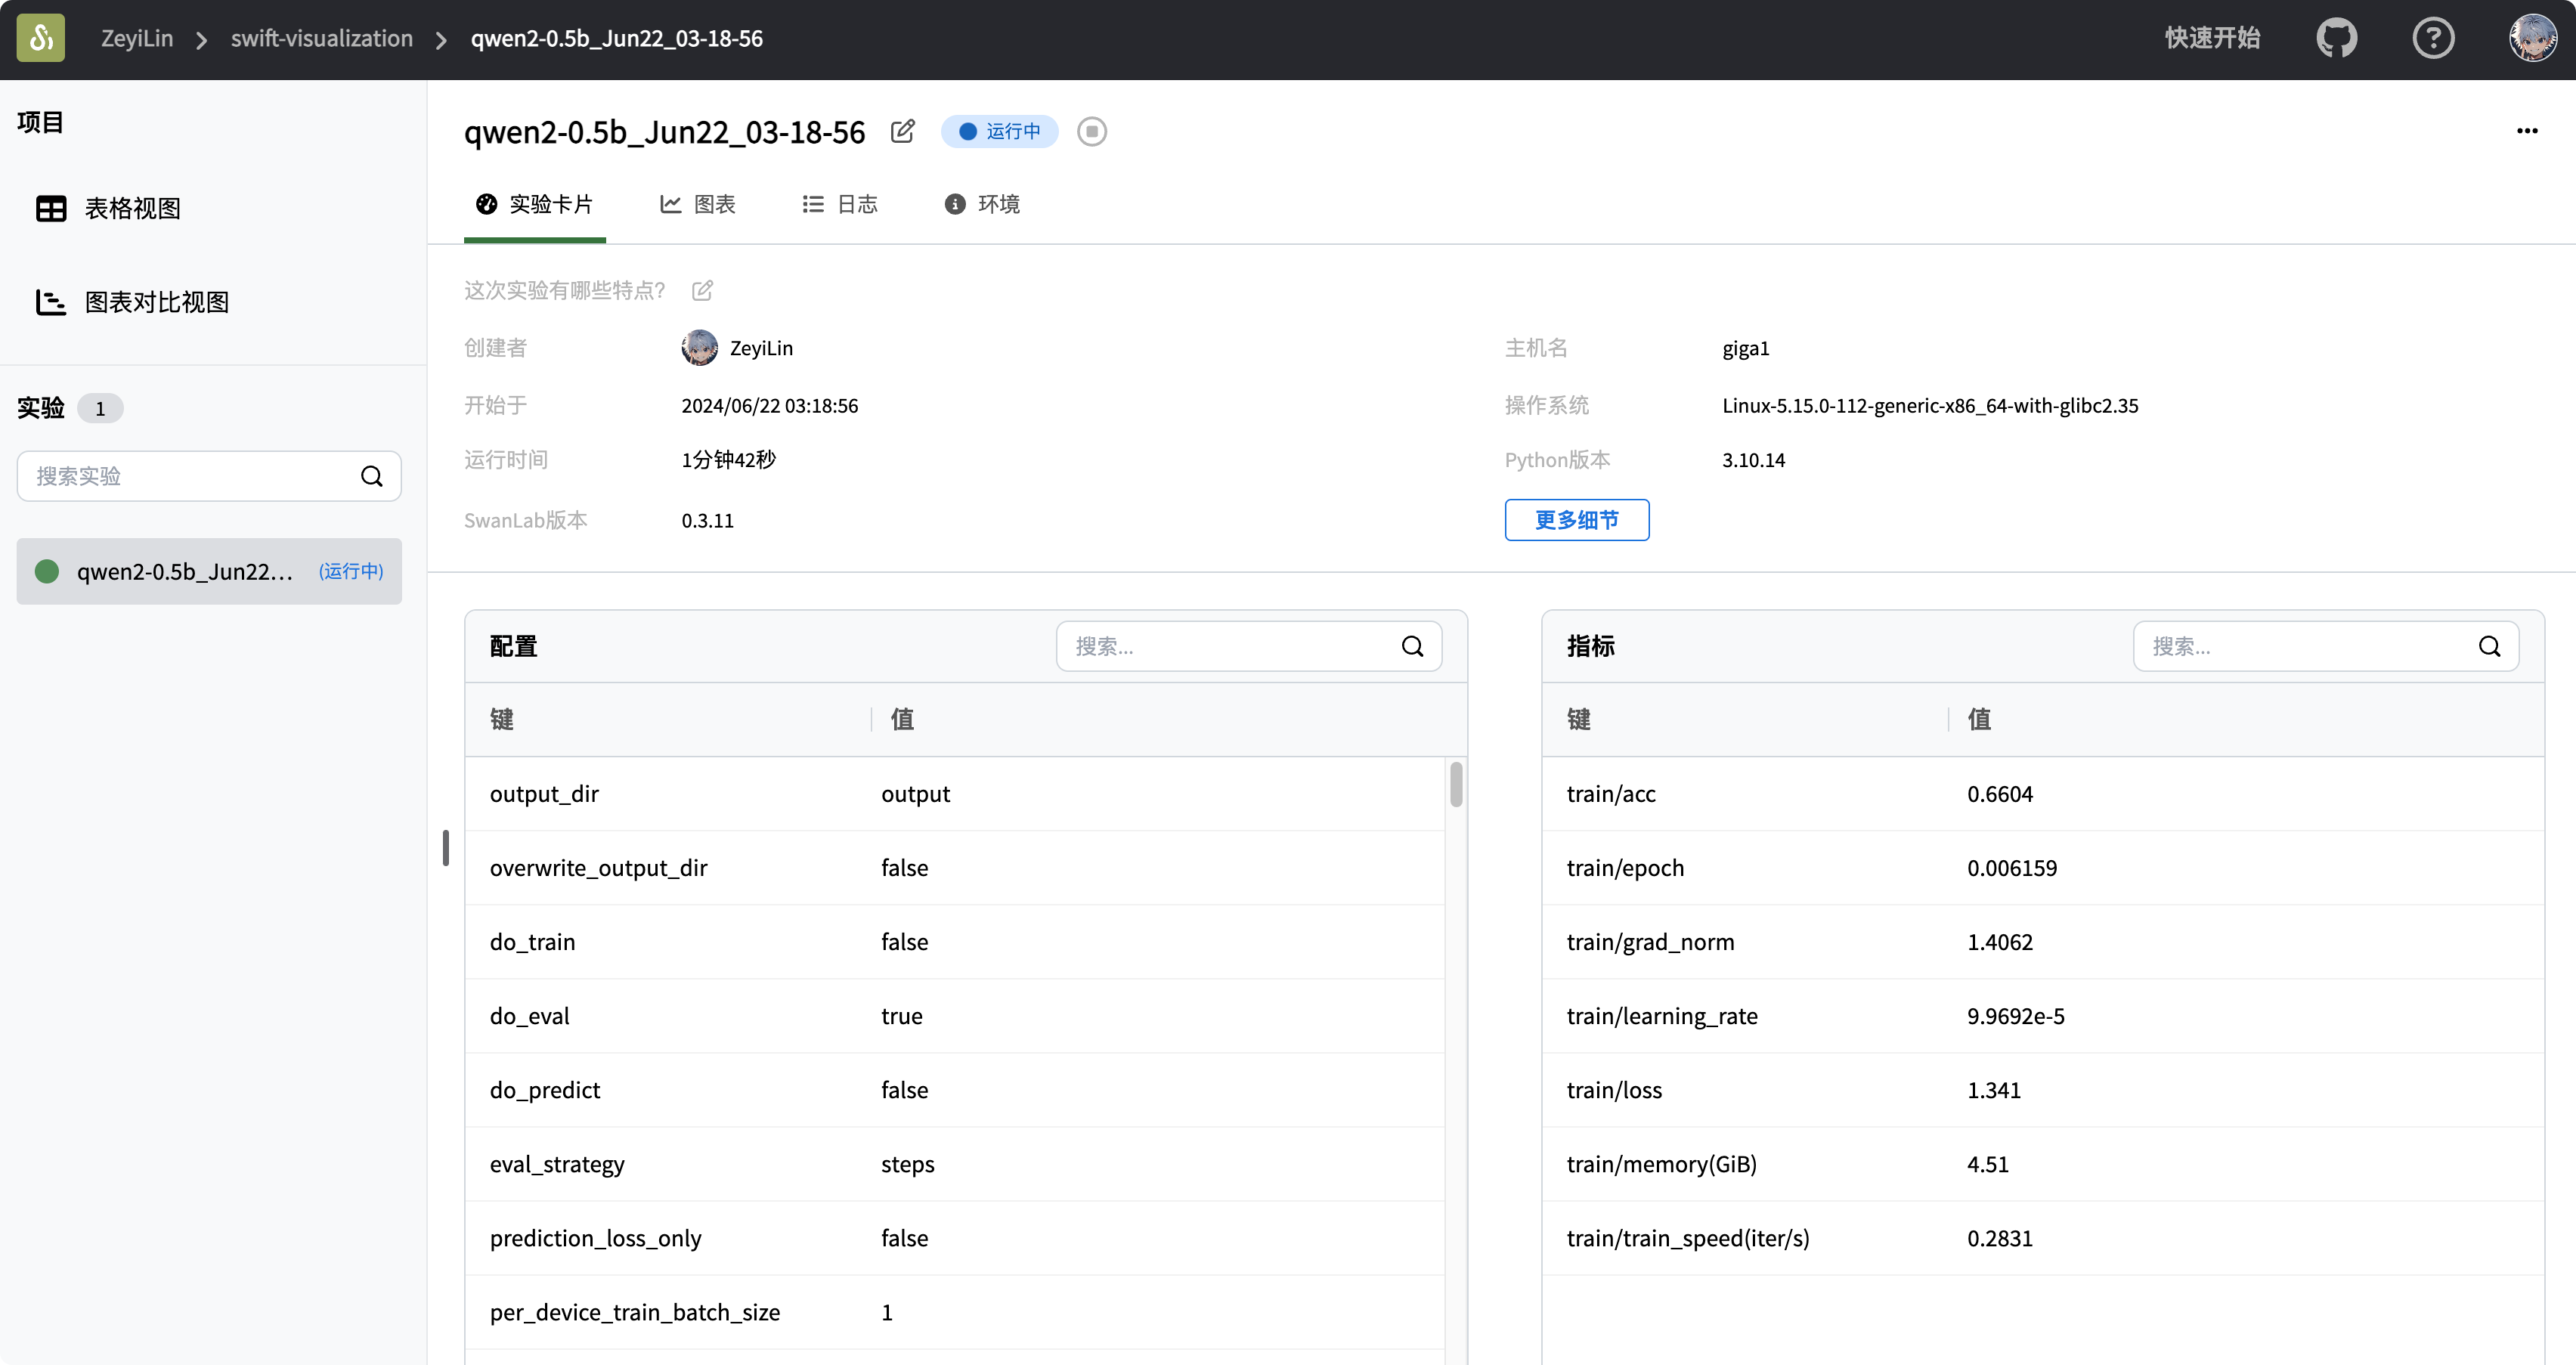
Task: Click the Linux OS version string
Action: click(1930, 405)
